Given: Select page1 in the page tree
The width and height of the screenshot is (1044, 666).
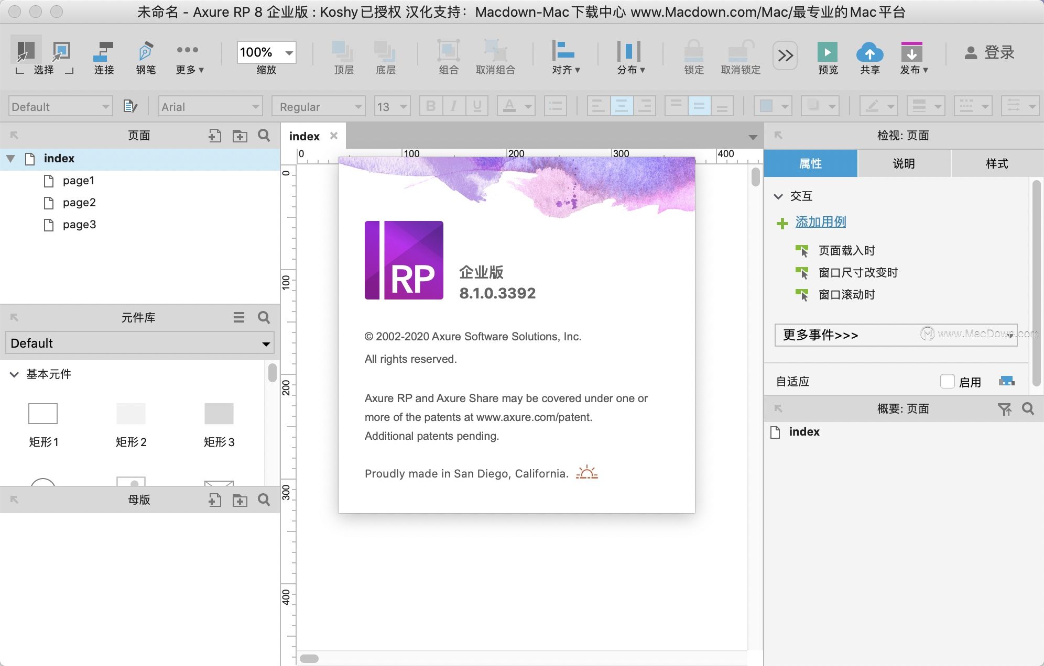Looking at the screenshot, I should pyautogui.click(x=79, y=181).
